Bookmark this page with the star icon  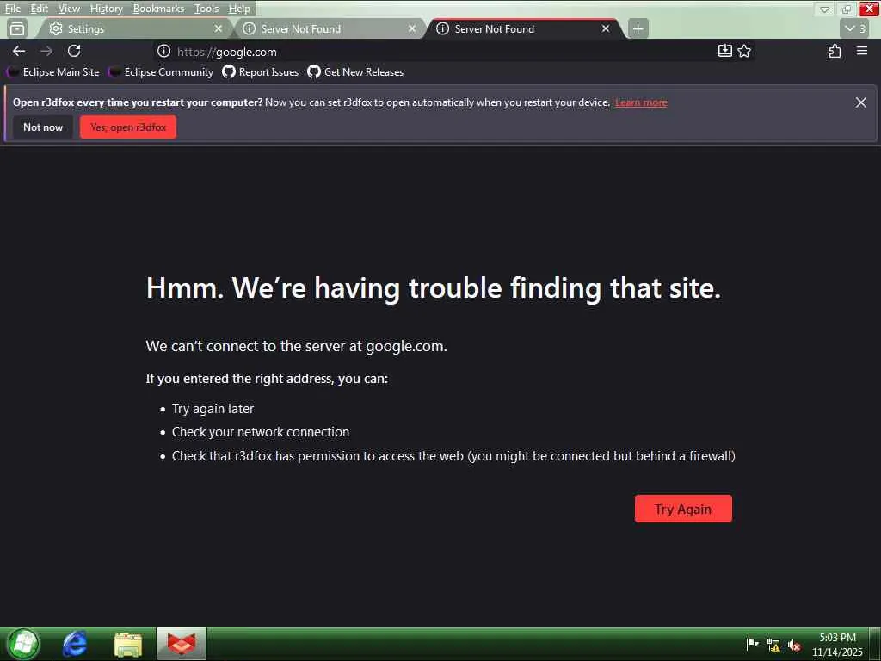pyautogui.click(x=744, y=51)
